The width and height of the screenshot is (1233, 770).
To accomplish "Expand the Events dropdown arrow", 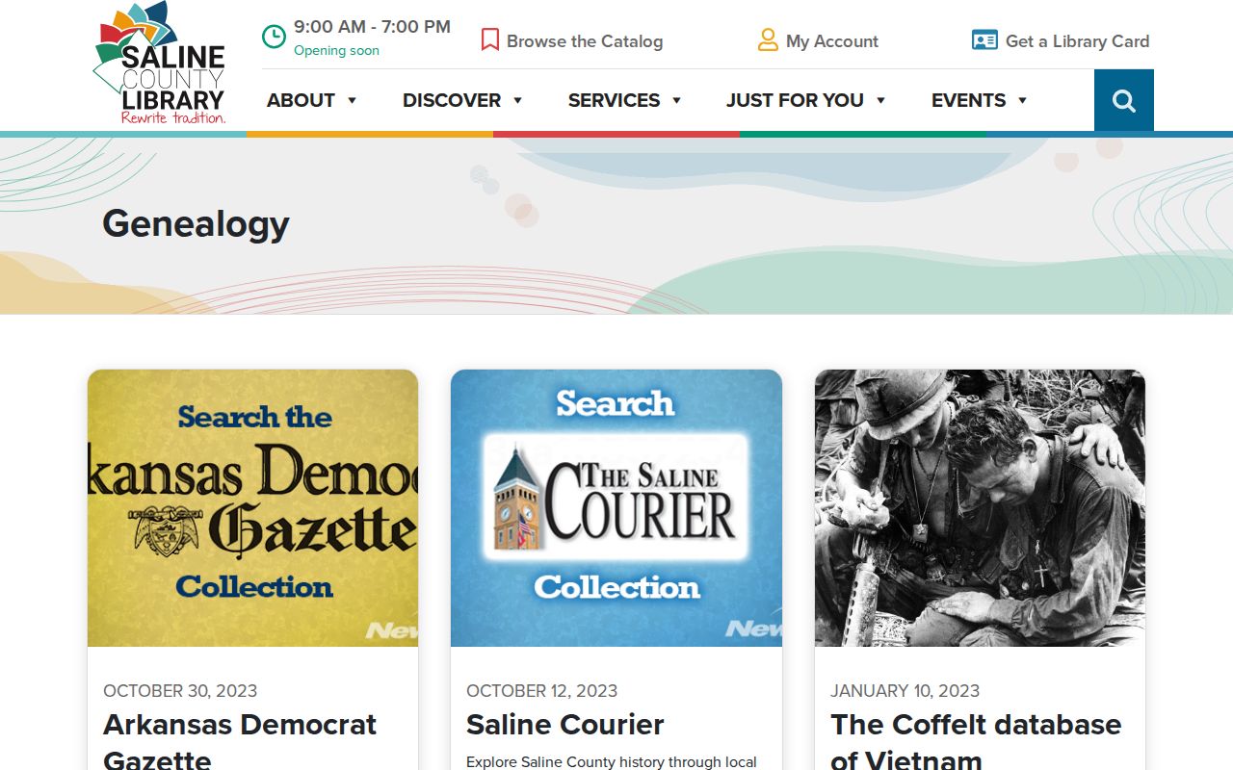I will point(1022,100).
